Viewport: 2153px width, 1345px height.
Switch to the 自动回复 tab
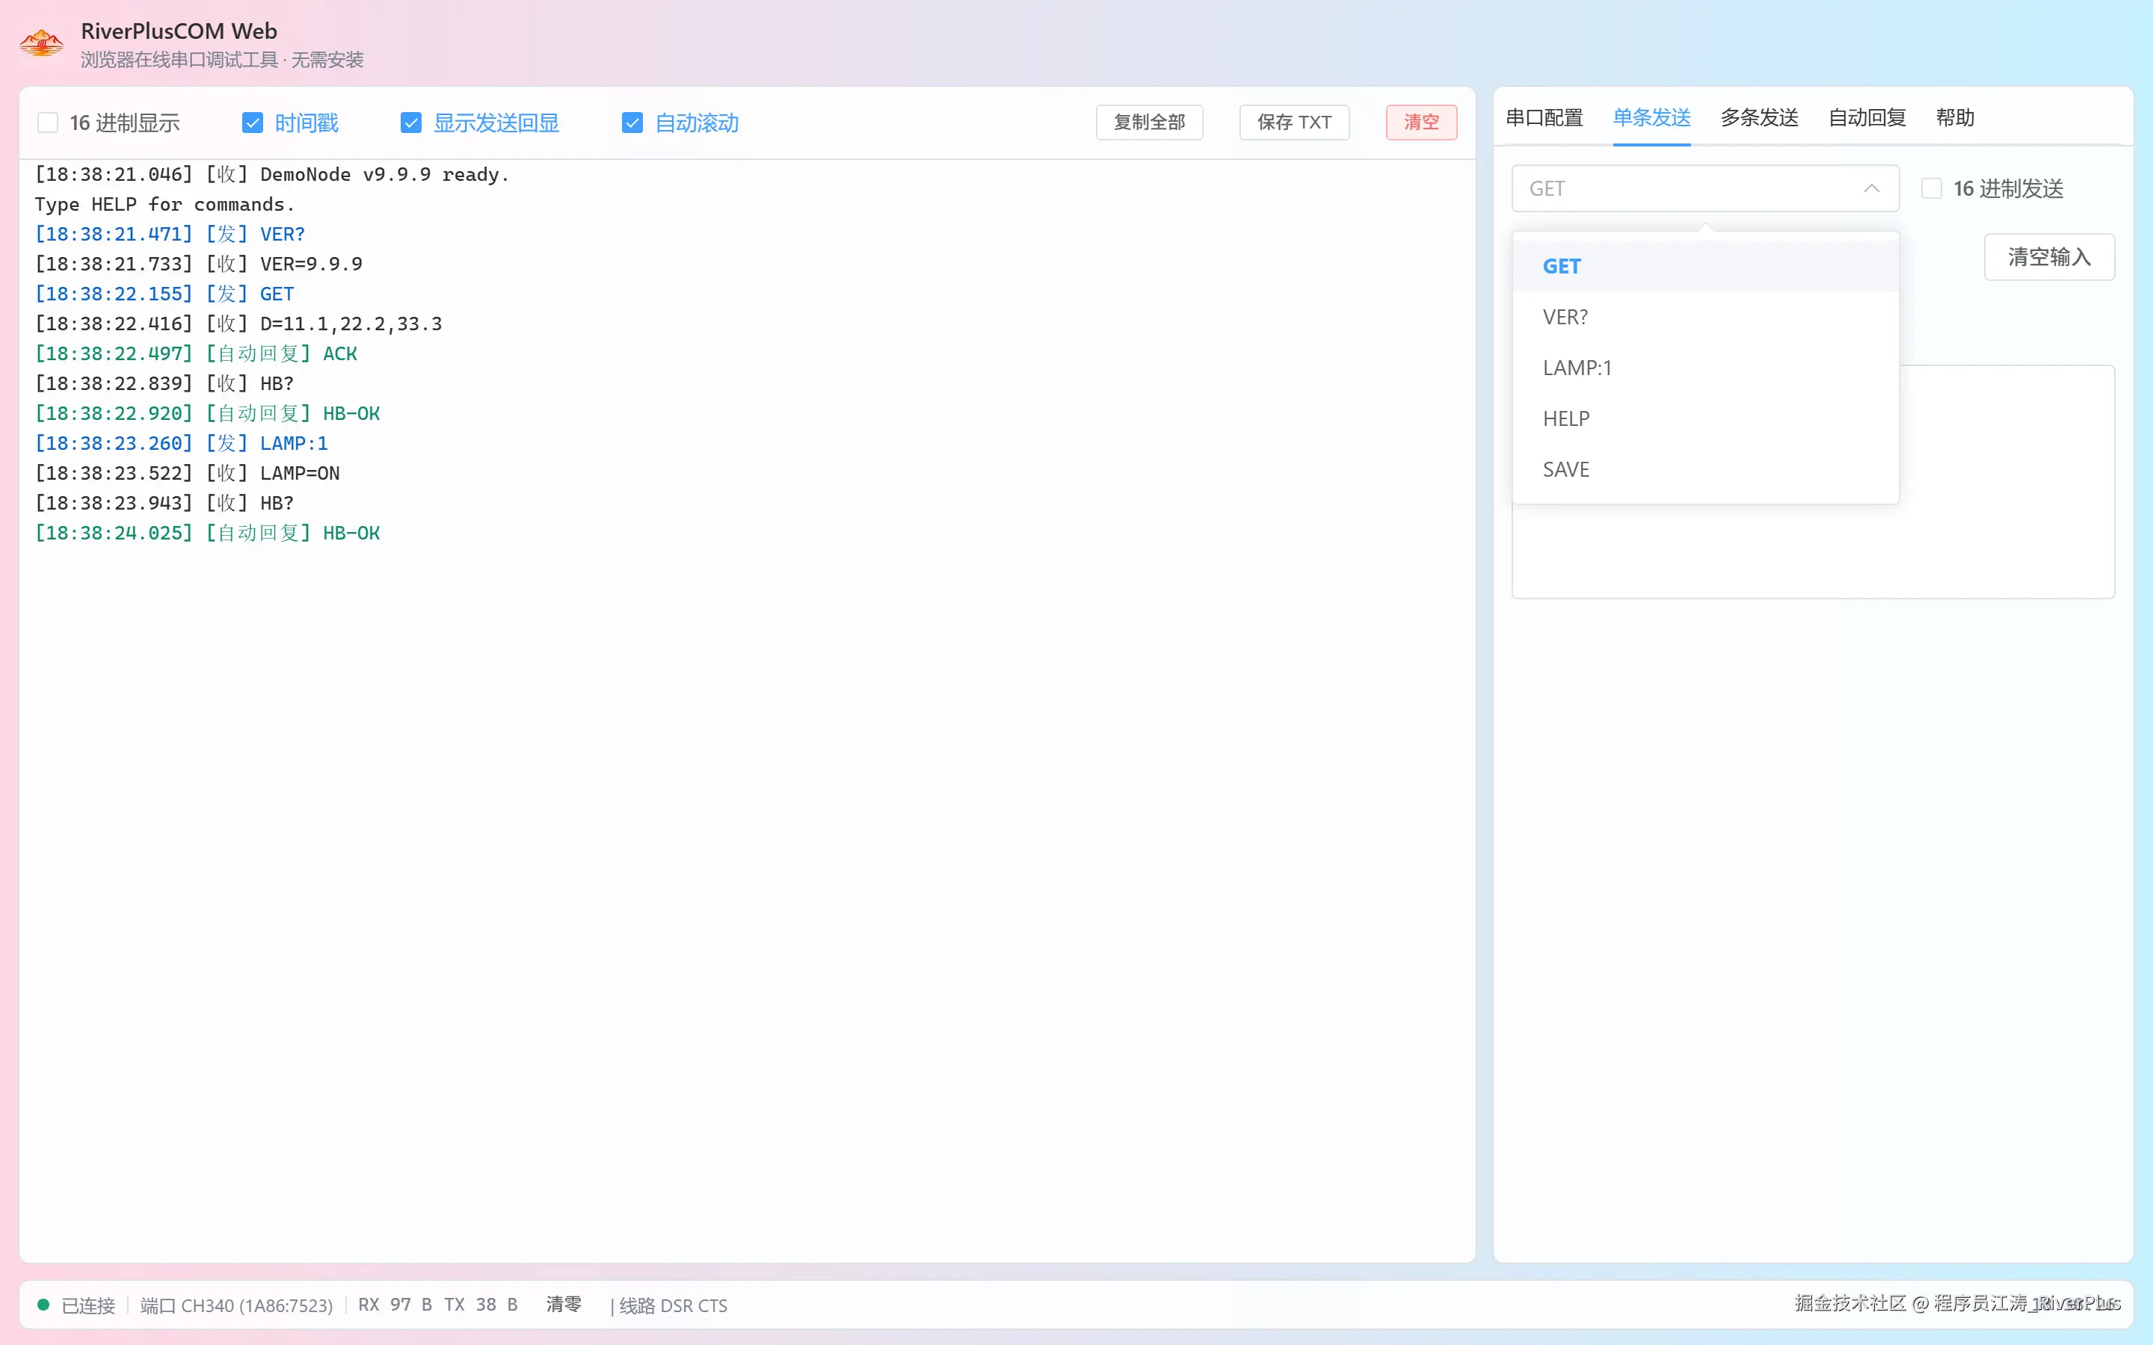[x=1867, y=117]
